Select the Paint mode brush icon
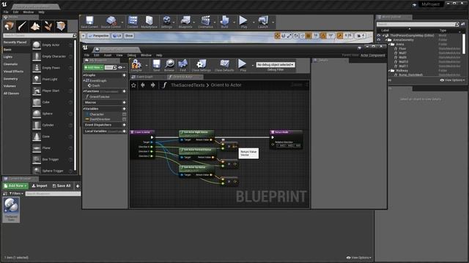469x263 pixels. coord(22,26)
